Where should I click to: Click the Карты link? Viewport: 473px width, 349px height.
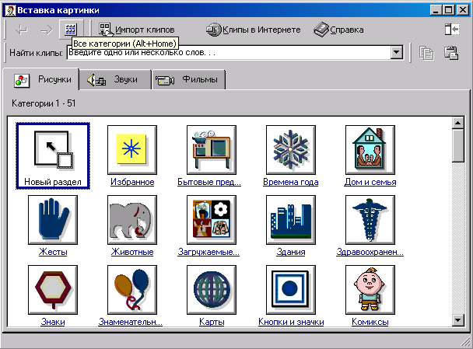point(212,322)
